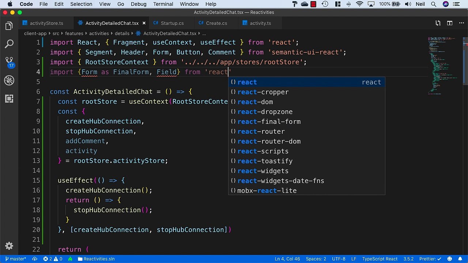Click details in the breadcrumb

tap(122, 33)
